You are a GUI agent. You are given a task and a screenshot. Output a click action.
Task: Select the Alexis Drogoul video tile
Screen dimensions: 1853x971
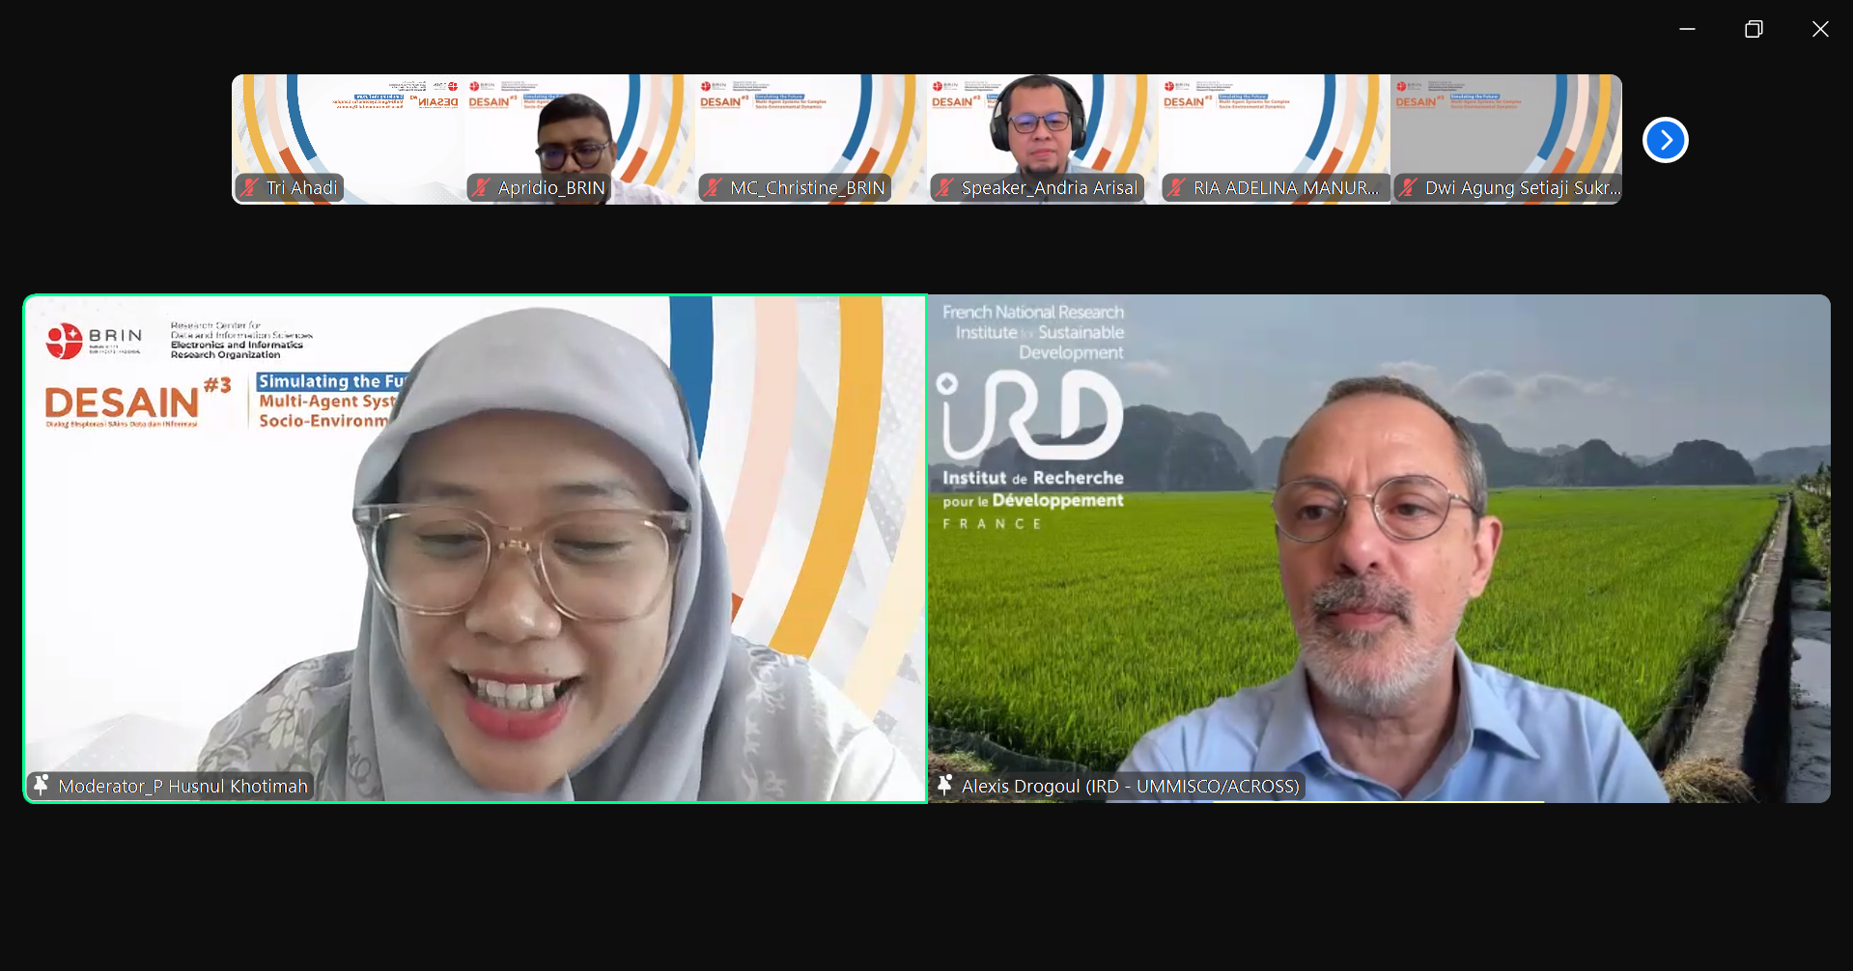pyautogui.click(x=1379, y=548)
